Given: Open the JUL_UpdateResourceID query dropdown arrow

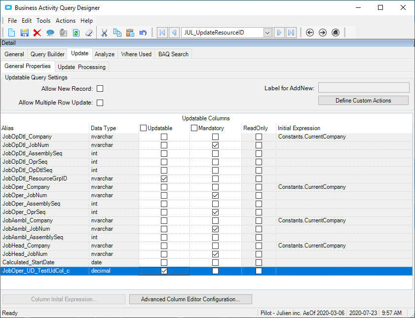Looking at the screenshot, I should click(267, 33).
